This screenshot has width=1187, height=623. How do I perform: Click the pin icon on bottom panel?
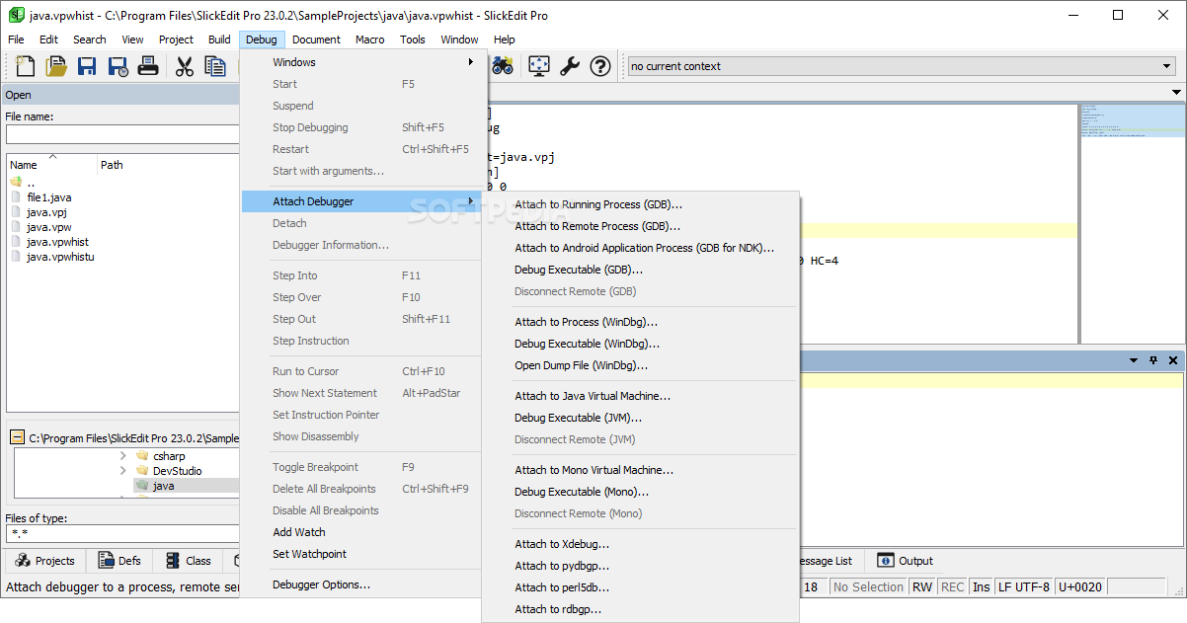coord(1153,360)
